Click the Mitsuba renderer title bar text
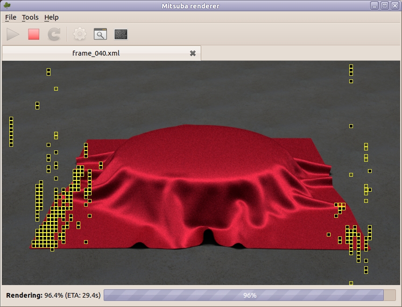This screenshot has height=307, width=402. pos(201,6)
